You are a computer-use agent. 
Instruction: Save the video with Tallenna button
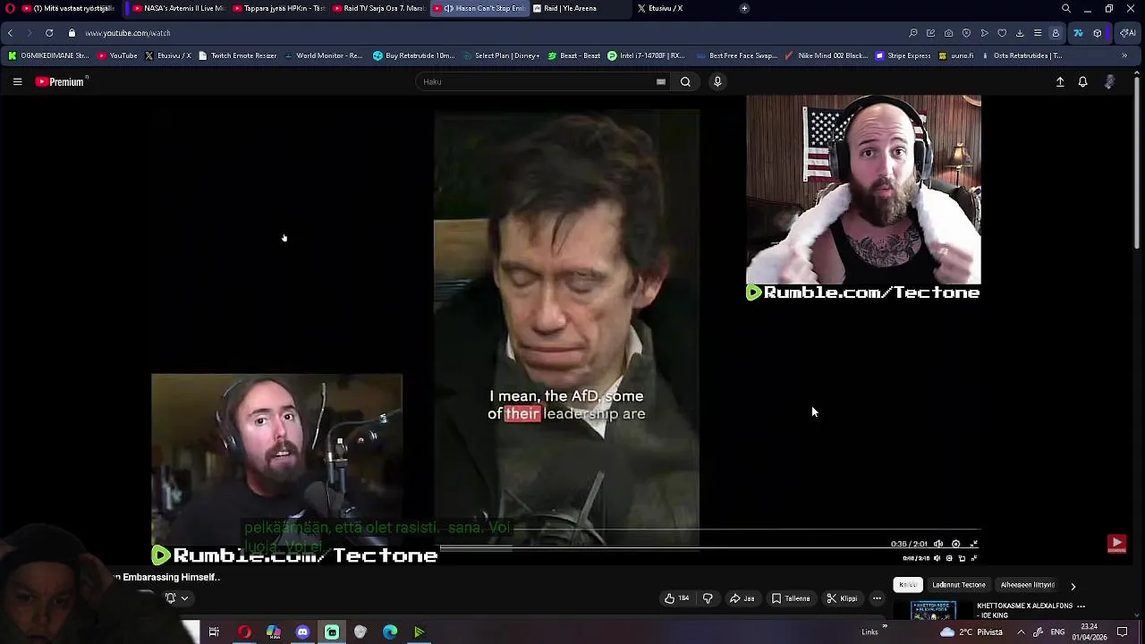pyautogui.click(x=791, y=598)
